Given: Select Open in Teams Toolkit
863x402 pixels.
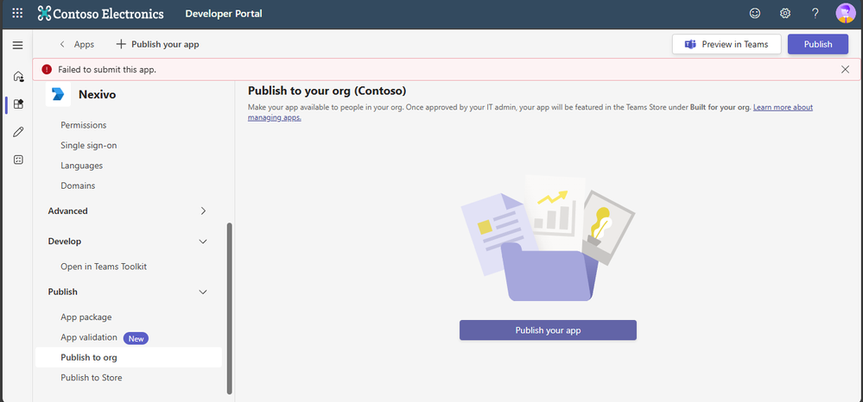Looking at the screenshot, I should coord(104,267).
